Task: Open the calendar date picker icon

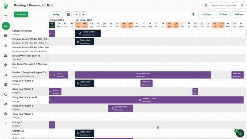Action: click(69, 14)
